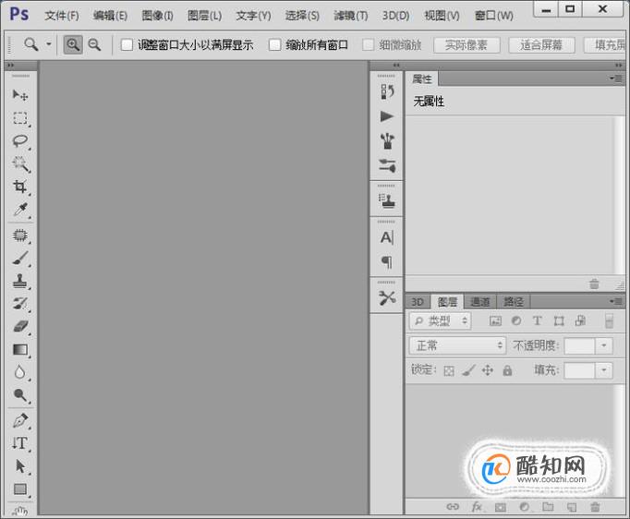Open the 滤镜(T) menu
630x519 pixels.
point(351,16)
